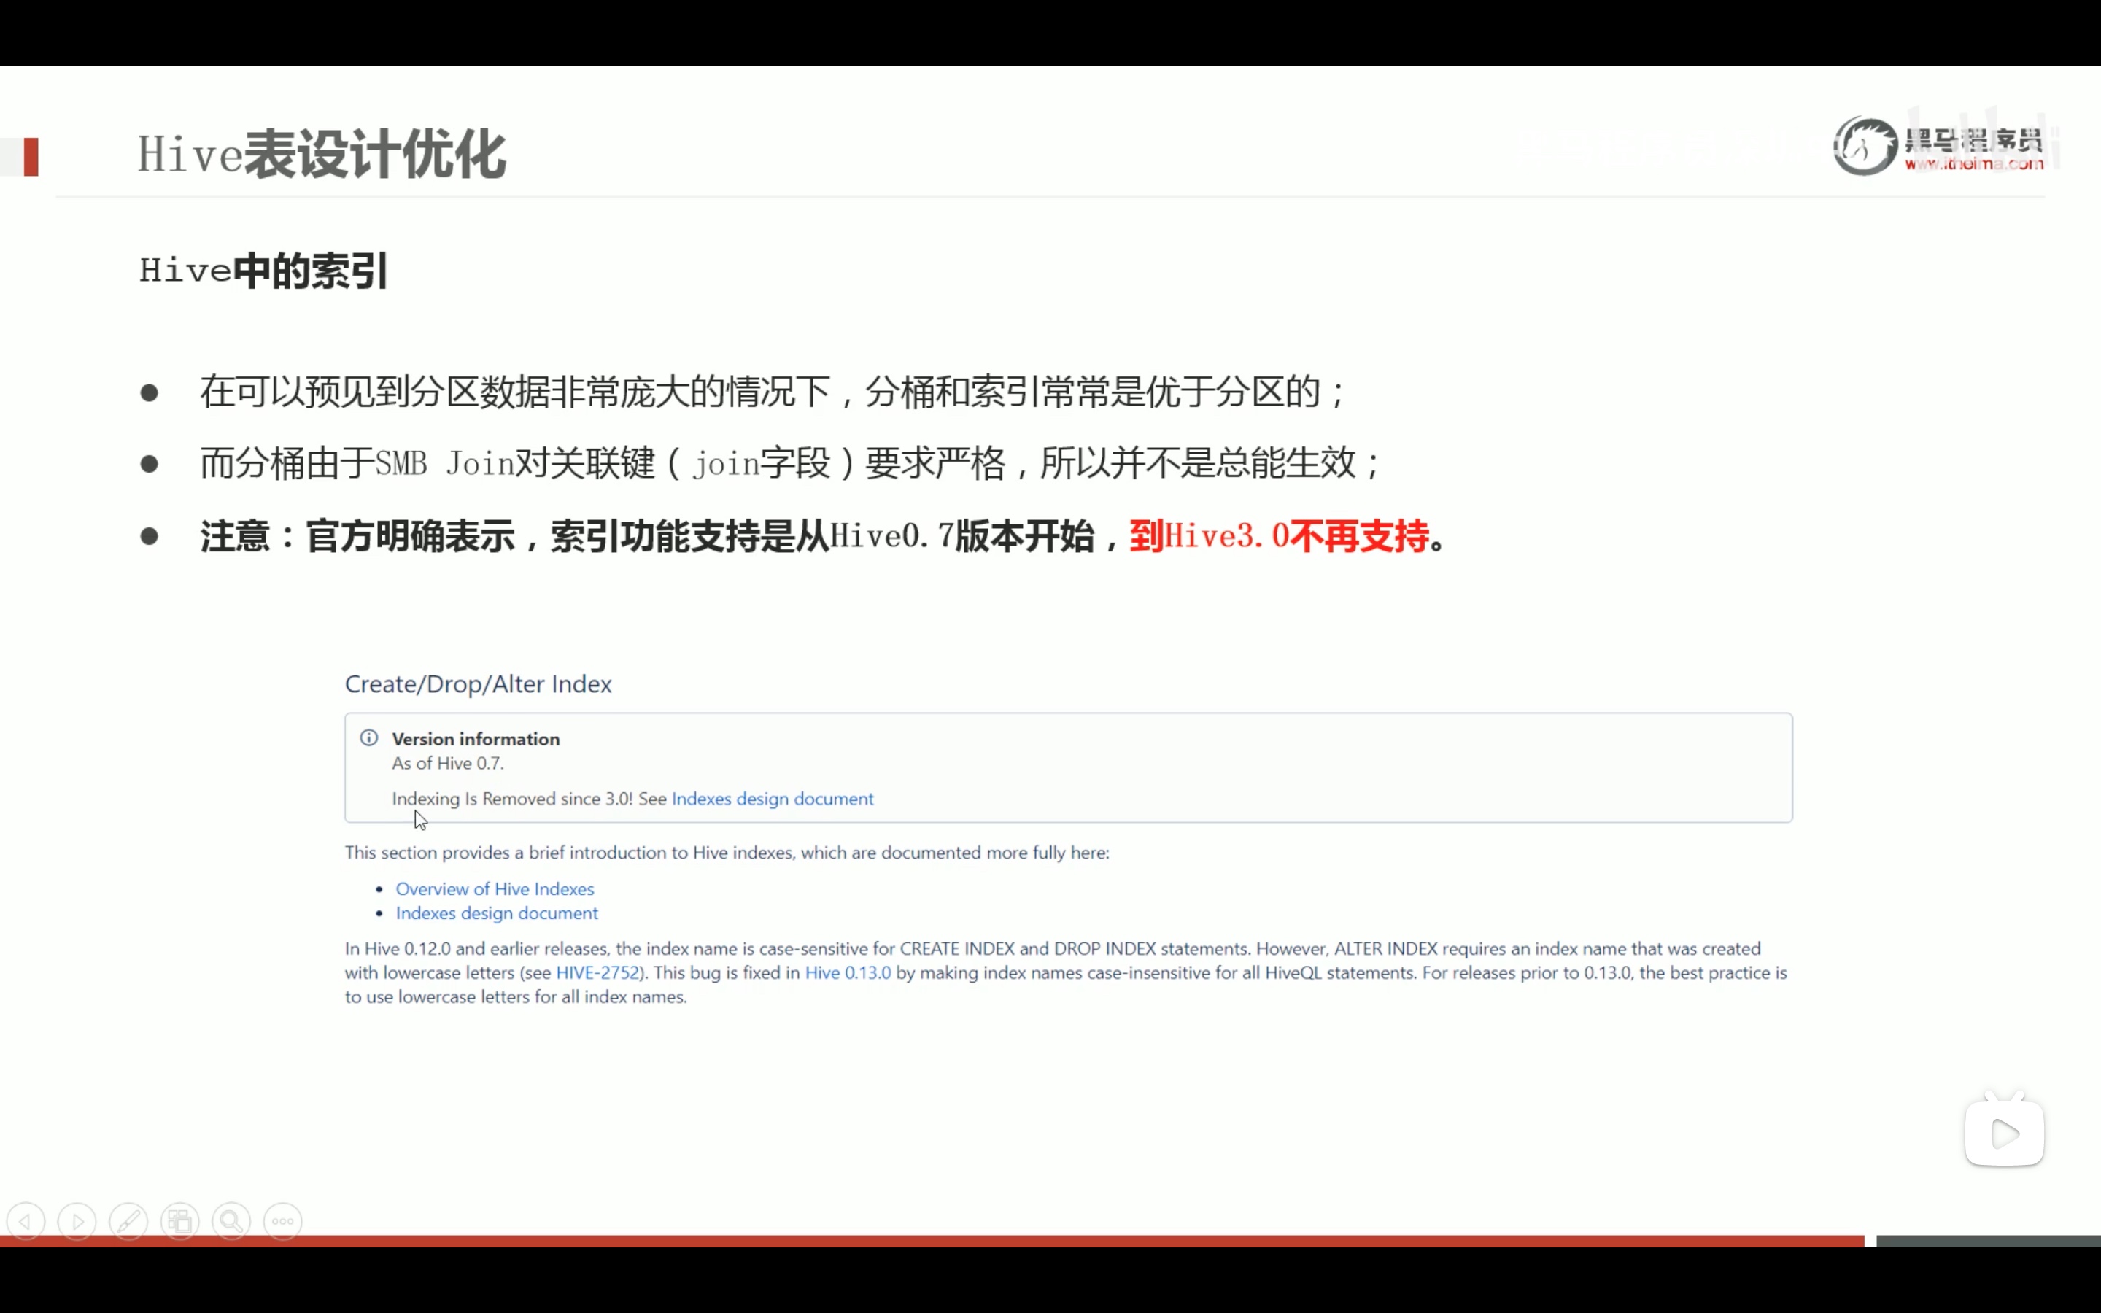Go to the previous slide arrow icon
This screenshot has height=1313, width=2101.
coord(26,1222)
